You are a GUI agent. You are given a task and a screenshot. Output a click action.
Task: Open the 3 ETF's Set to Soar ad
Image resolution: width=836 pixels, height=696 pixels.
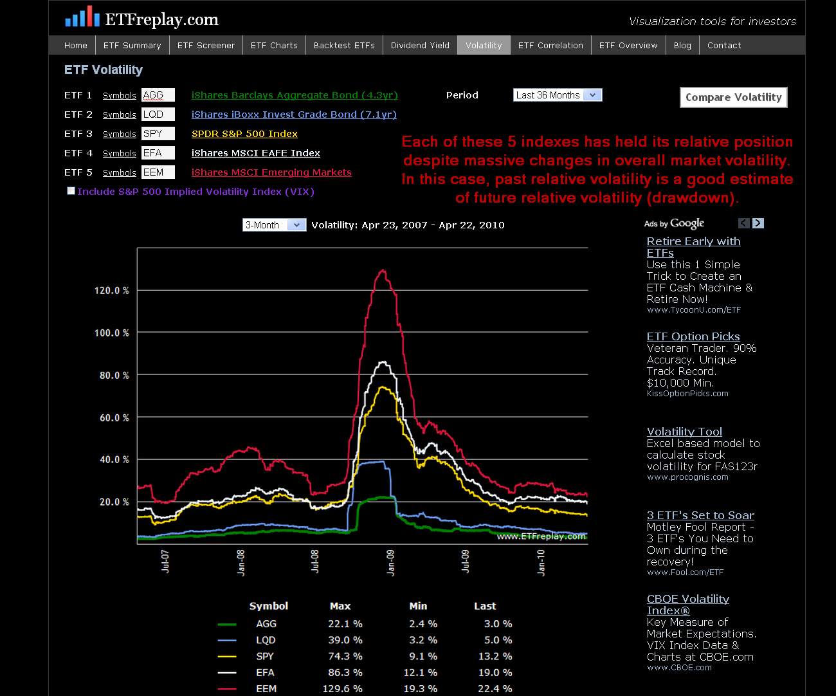tap(700, 515)
